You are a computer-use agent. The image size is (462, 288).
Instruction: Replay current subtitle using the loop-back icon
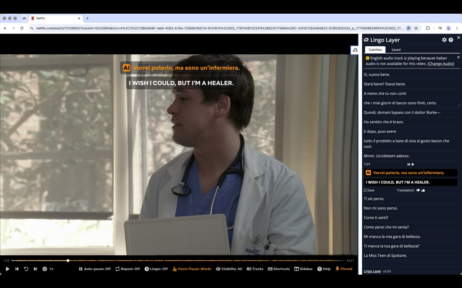26,269
